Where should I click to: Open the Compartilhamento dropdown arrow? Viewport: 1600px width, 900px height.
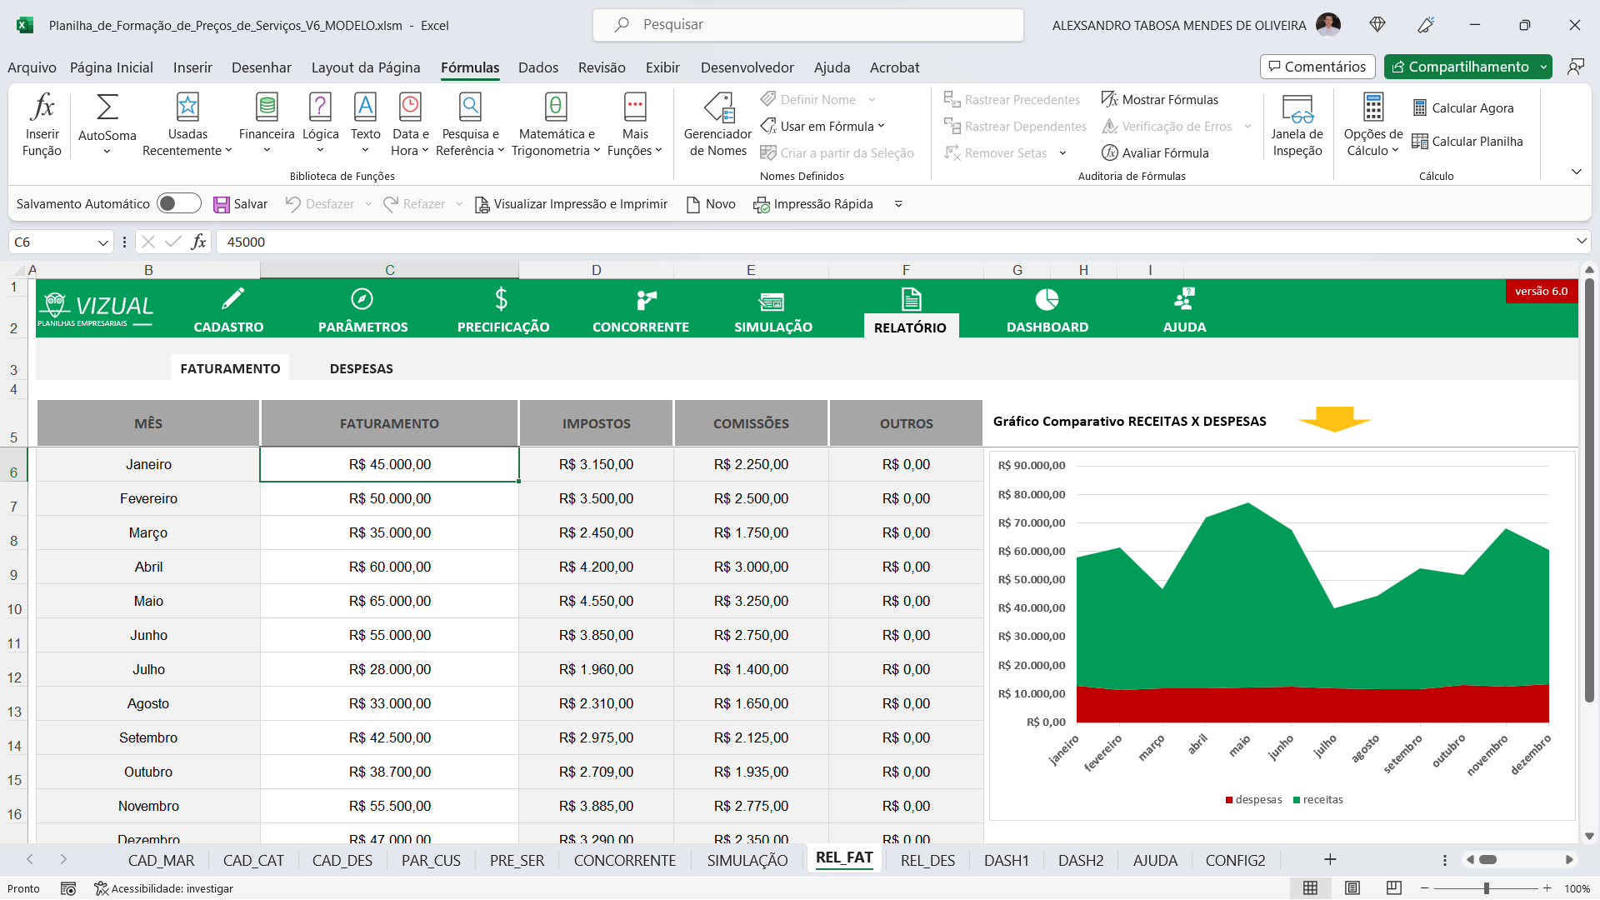pos(1543,67)
